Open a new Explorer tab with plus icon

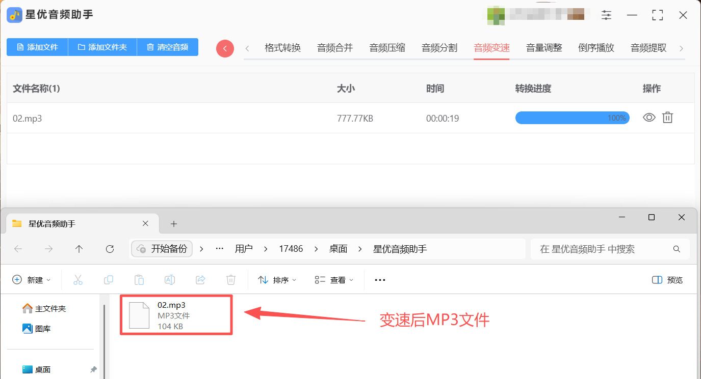tap(173, 224)
